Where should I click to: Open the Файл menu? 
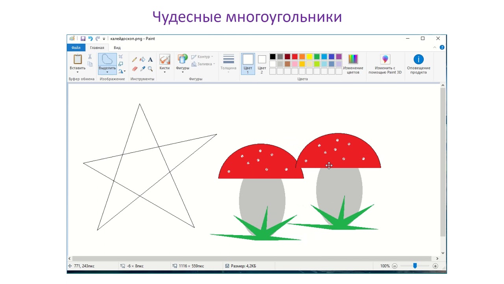[76, 48]
